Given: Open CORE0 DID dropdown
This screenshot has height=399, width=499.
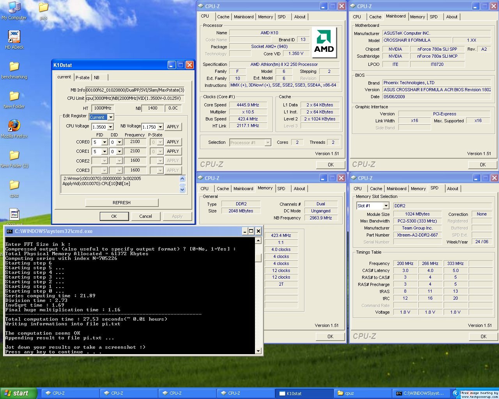Looking at the screenshot, I should tap(119, 142).
